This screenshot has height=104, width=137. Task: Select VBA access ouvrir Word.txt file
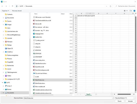point(43,17)
